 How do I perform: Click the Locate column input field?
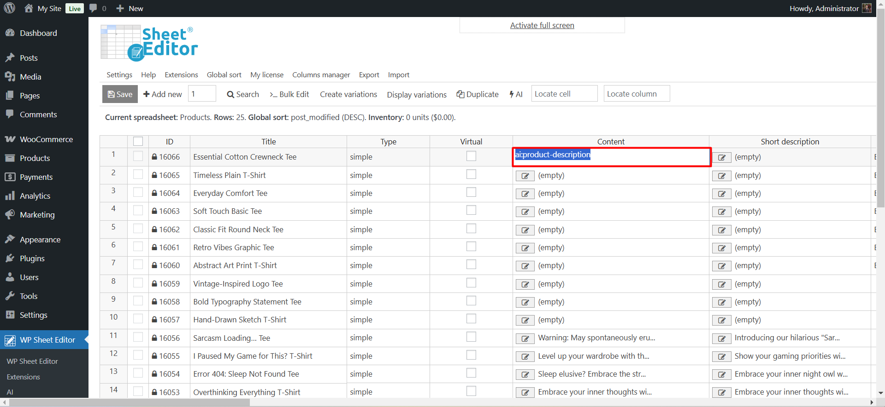click(x=637, y=93)
